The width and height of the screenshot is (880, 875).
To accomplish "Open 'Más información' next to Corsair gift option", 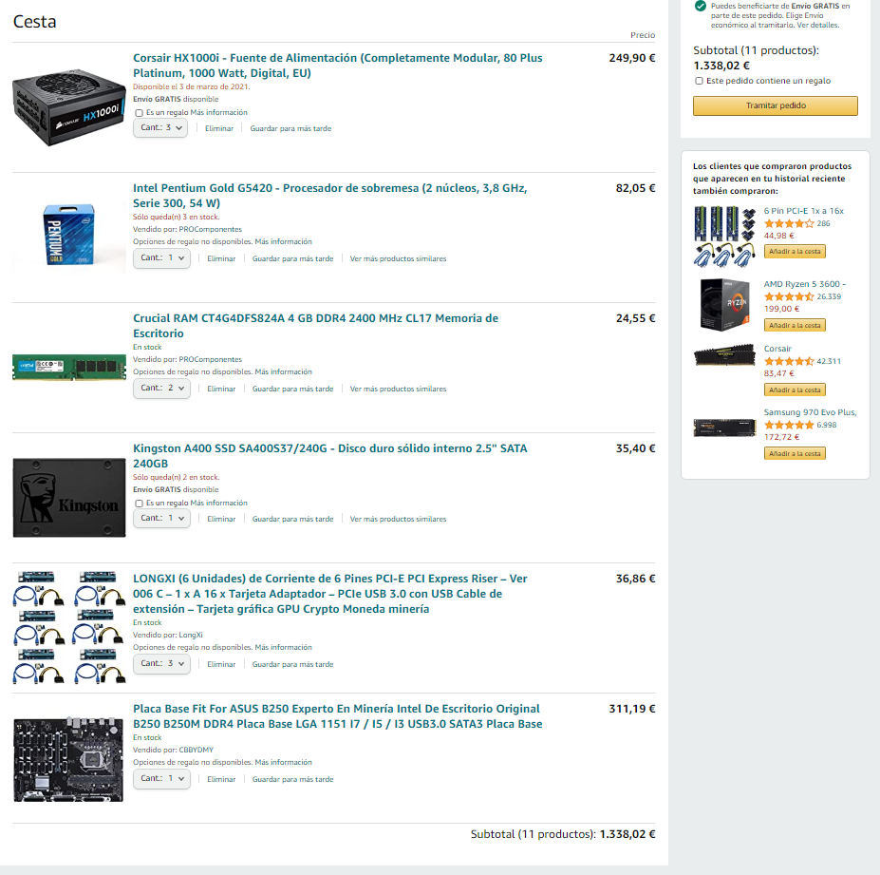I will [219, 113].
